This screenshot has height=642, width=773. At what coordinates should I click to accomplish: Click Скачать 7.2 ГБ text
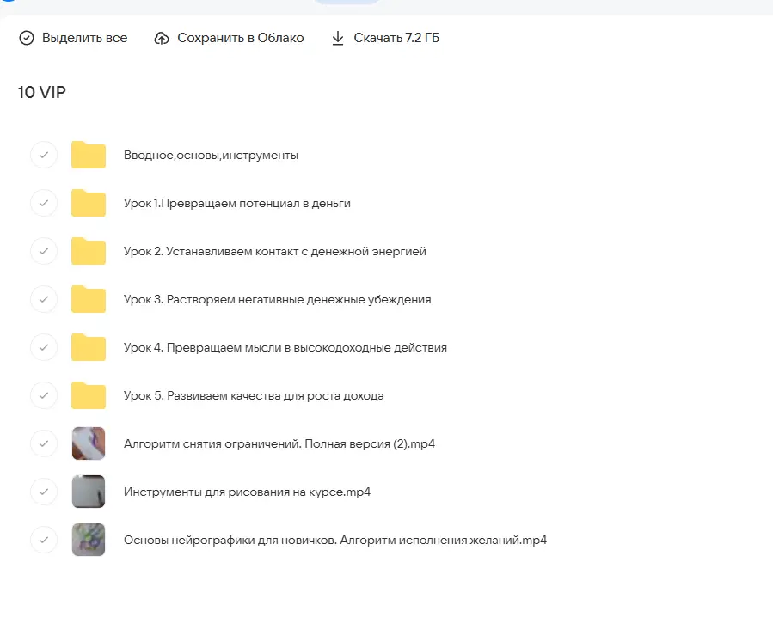pos(396,38)
